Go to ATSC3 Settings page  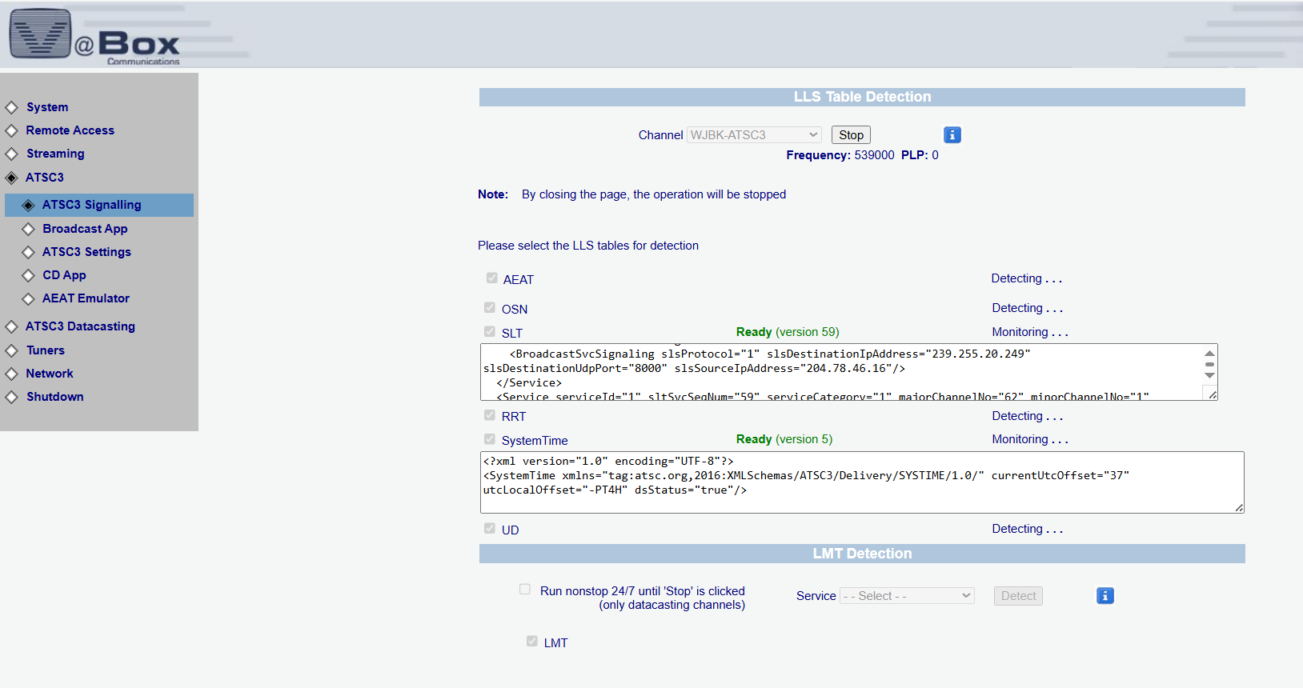coord(86,252)
